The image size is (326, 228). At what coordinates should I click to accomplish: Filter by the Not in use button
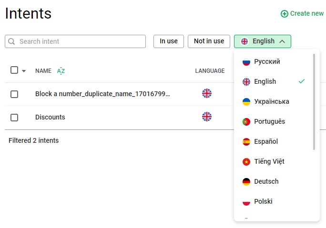pyautogui.click(x=209, y=41)
